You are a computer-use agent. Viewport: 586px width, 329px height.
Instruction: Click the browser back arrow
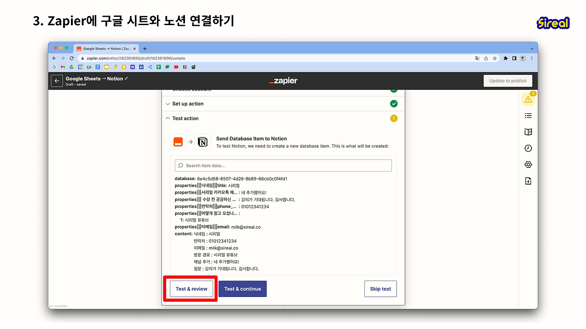click(54, 58)
